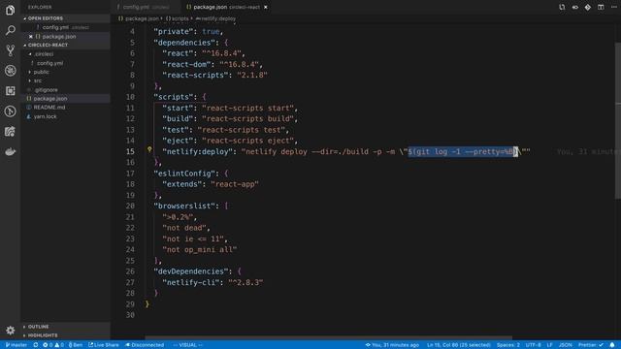Screen dimensions: 621x349
Task: Change file encoding via UTF-8
Action: pyautogui.click(x=533, y=345)
